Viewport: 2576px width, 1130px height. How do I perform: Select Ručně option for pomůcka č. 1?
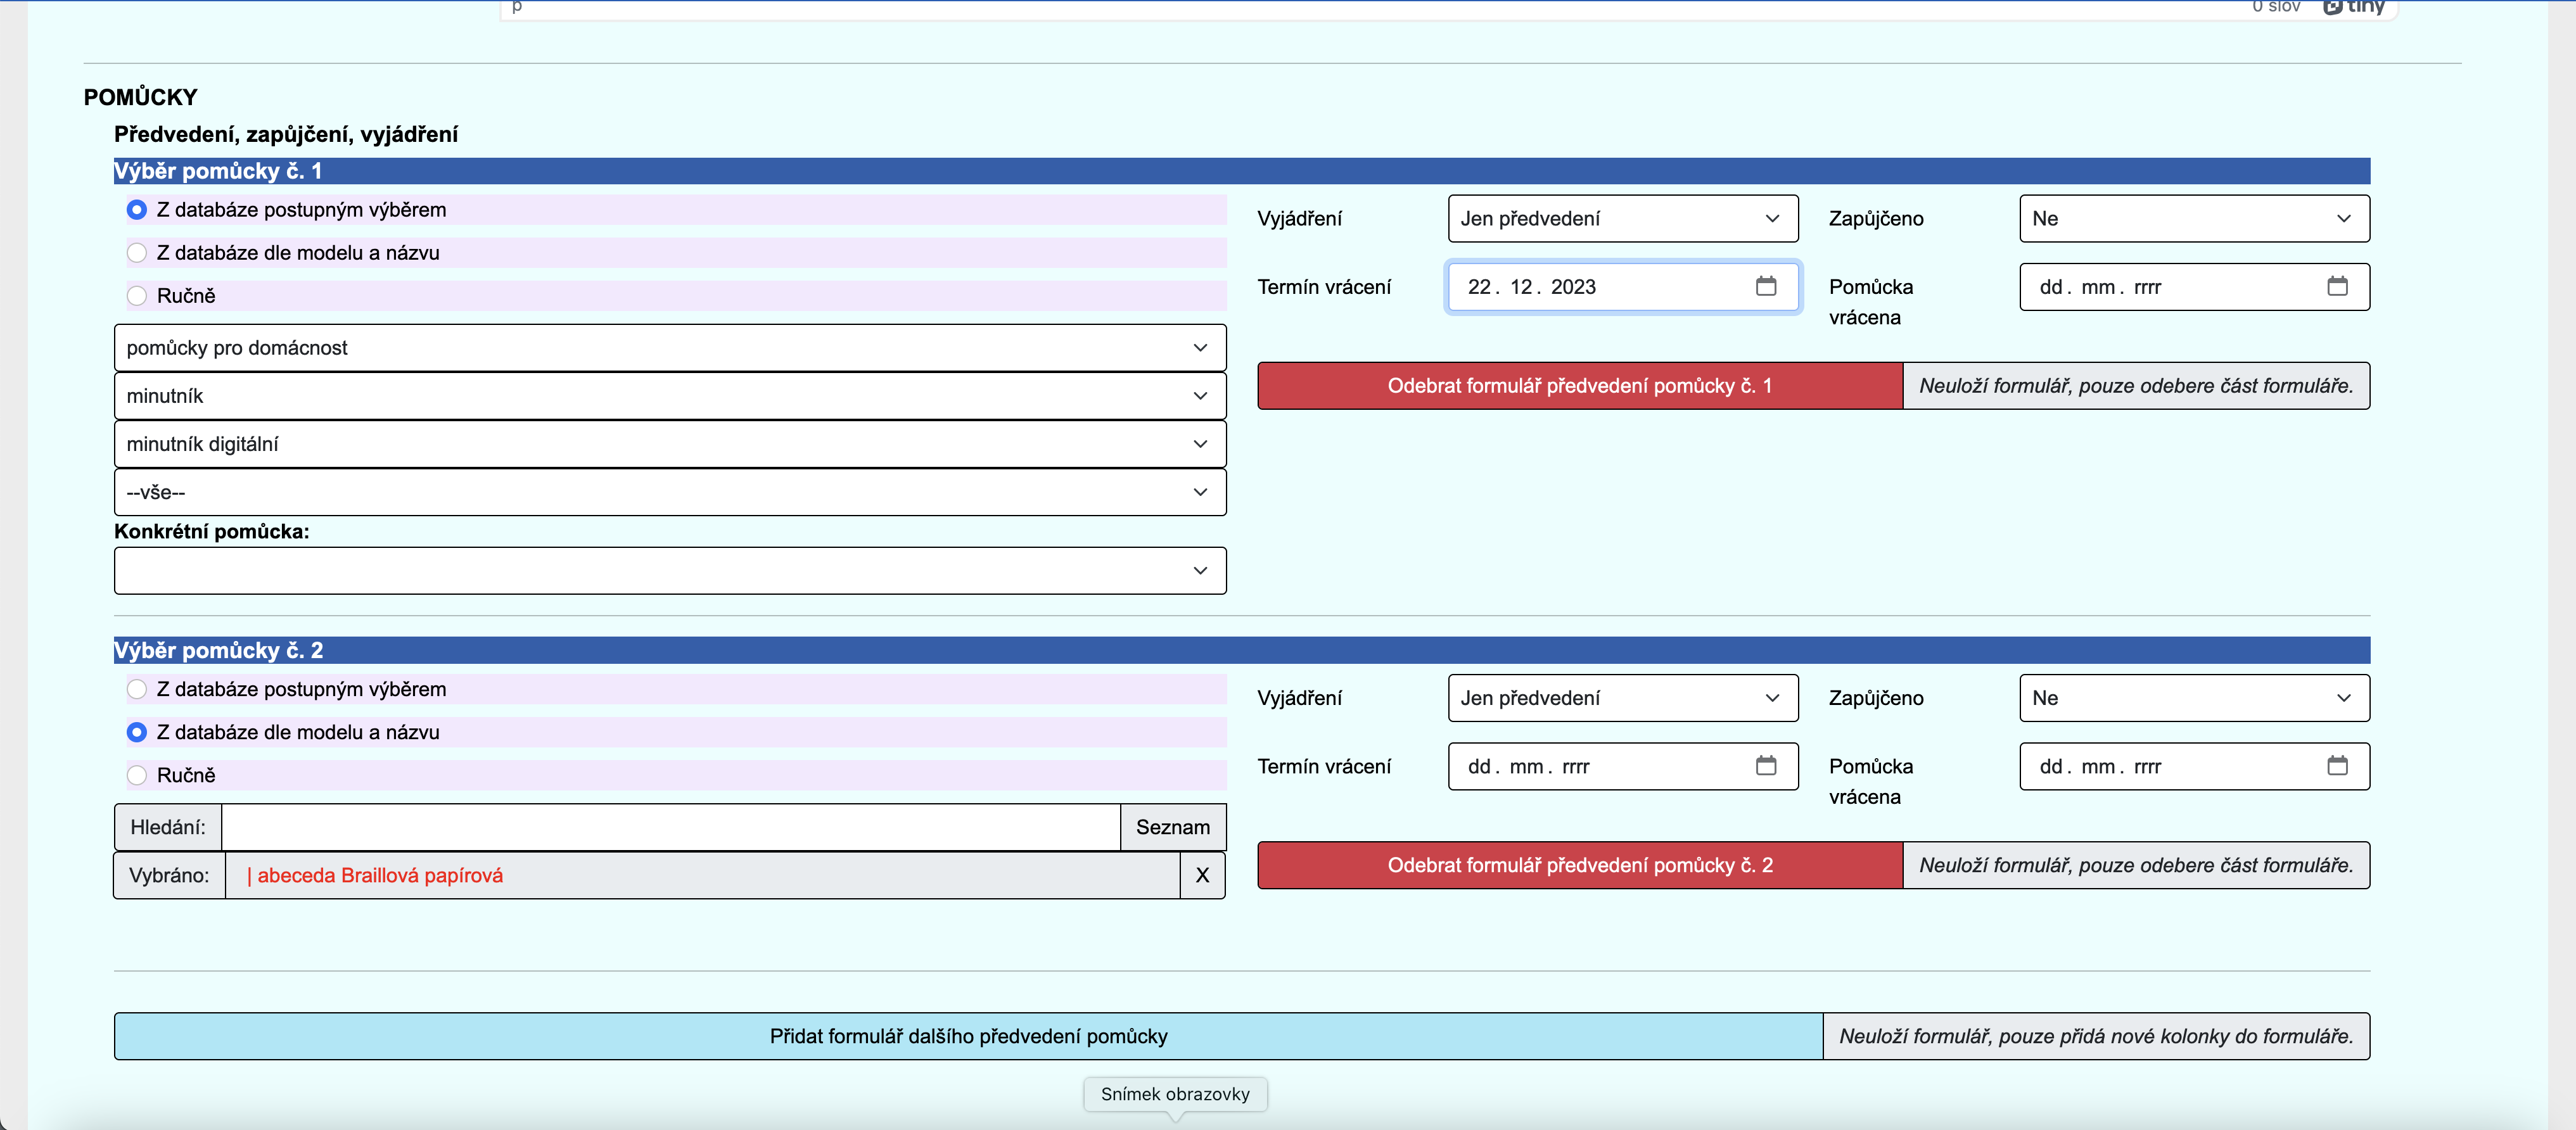137,296
